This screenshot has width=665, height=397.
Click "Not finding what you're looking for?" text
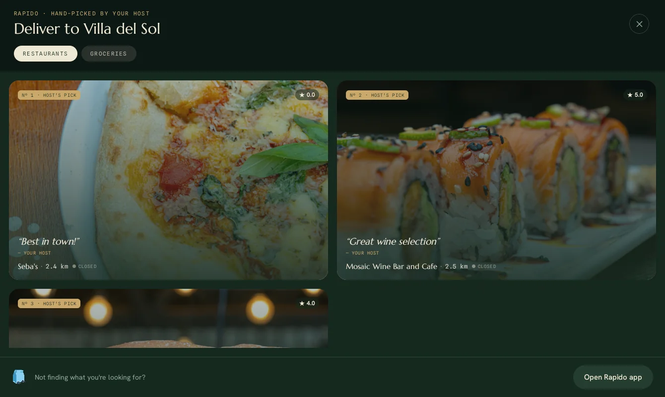pyautogui.click(x=90, y=377)
